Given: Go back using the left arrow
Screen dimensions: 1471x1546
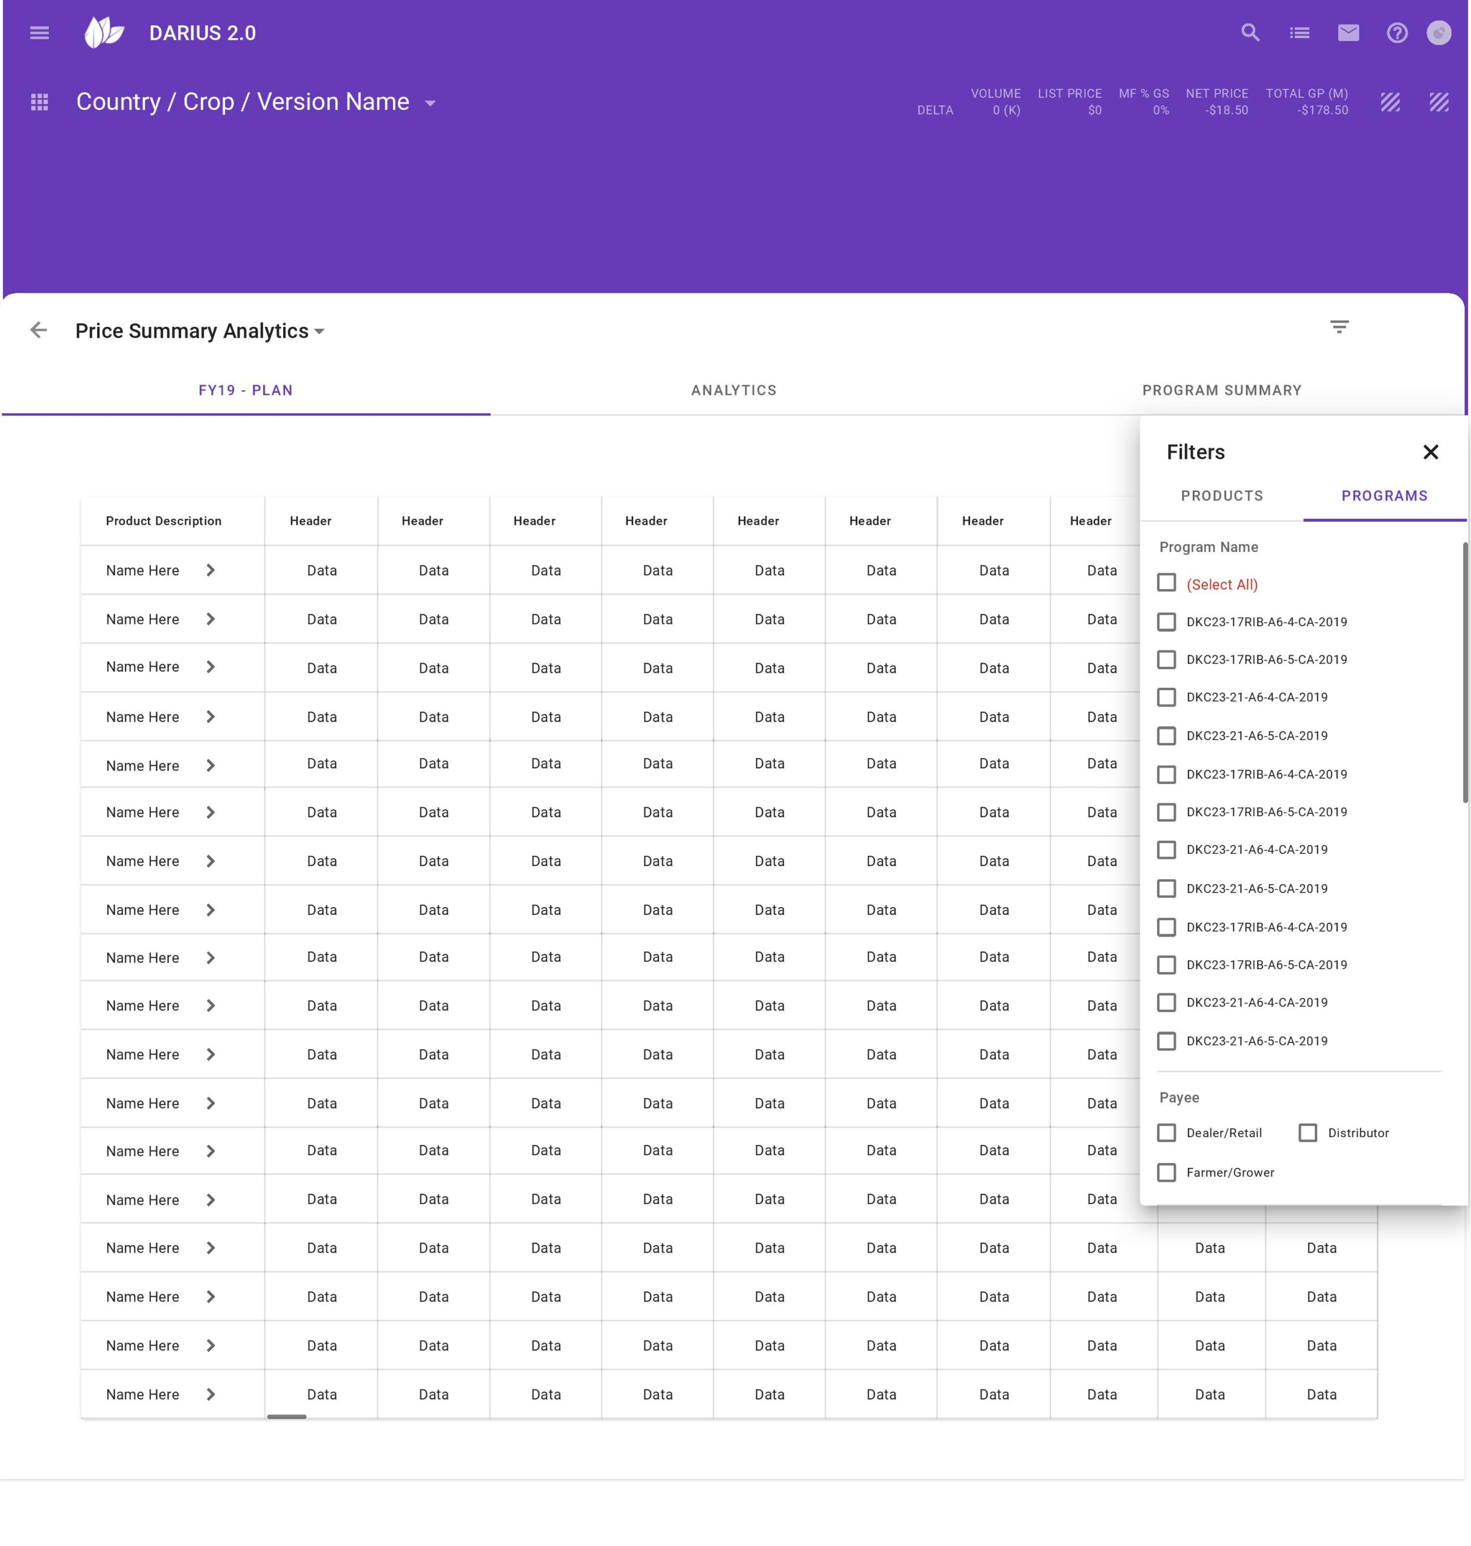Looking at the screenshot, I should [x=39, y=330].
